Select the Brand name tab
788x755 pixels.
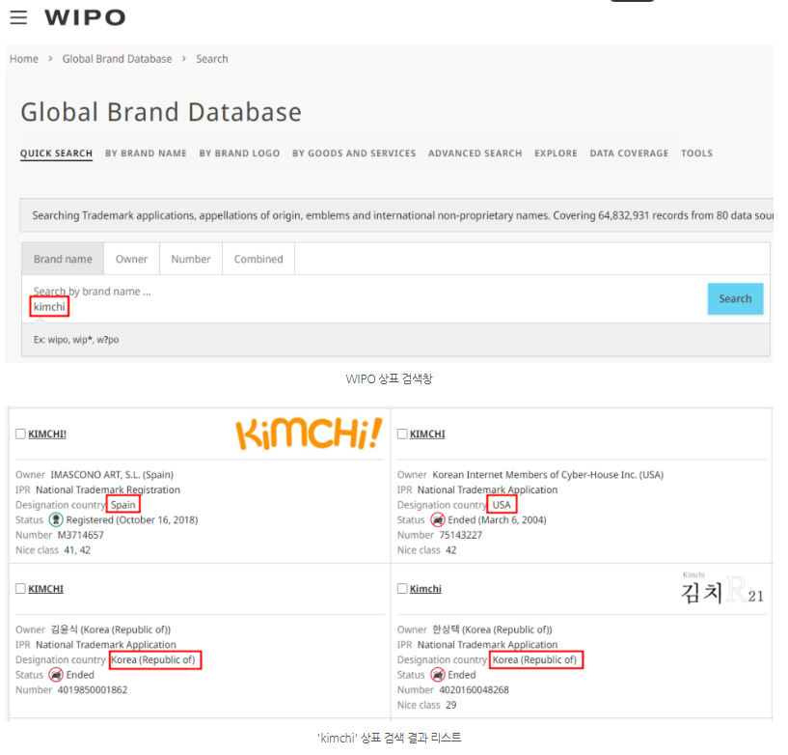click(63, 259)
